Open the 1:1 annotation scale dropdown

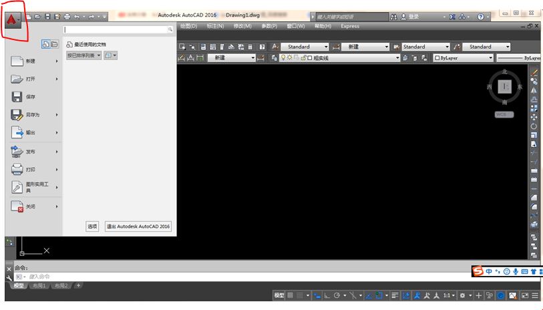coord(449,295)
